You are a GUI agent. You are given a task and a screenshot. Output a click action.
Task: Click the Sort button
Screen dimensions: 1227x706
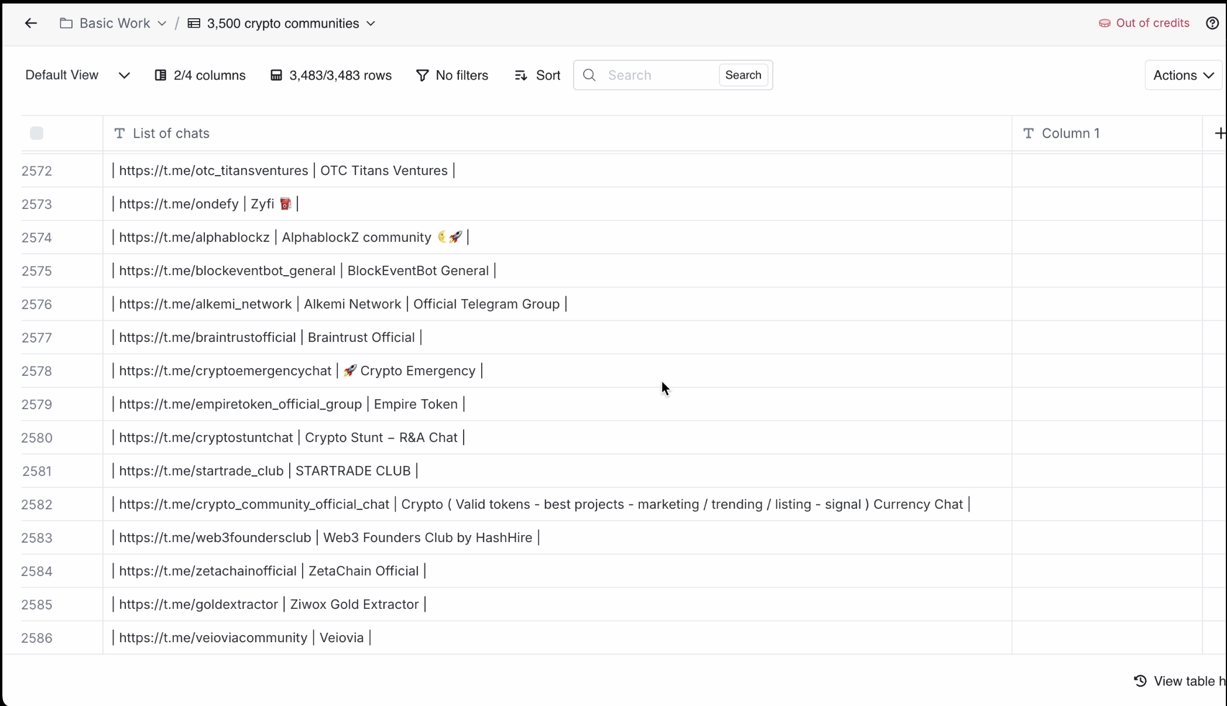coord(537,76)
